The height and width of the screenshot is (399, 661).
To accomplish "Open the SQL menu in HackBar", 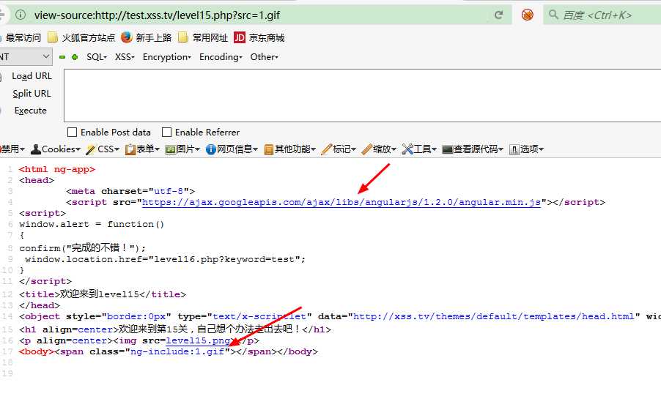I will 97,57.
